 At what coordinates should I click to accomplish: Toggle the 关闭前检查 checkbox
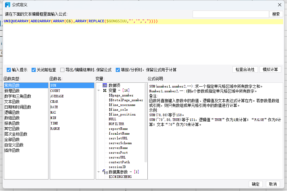point(33,70)
